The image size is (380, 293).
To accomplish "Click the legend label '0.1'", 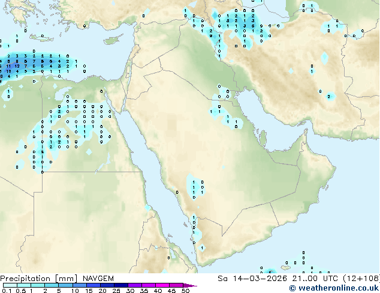I will 7,291.
